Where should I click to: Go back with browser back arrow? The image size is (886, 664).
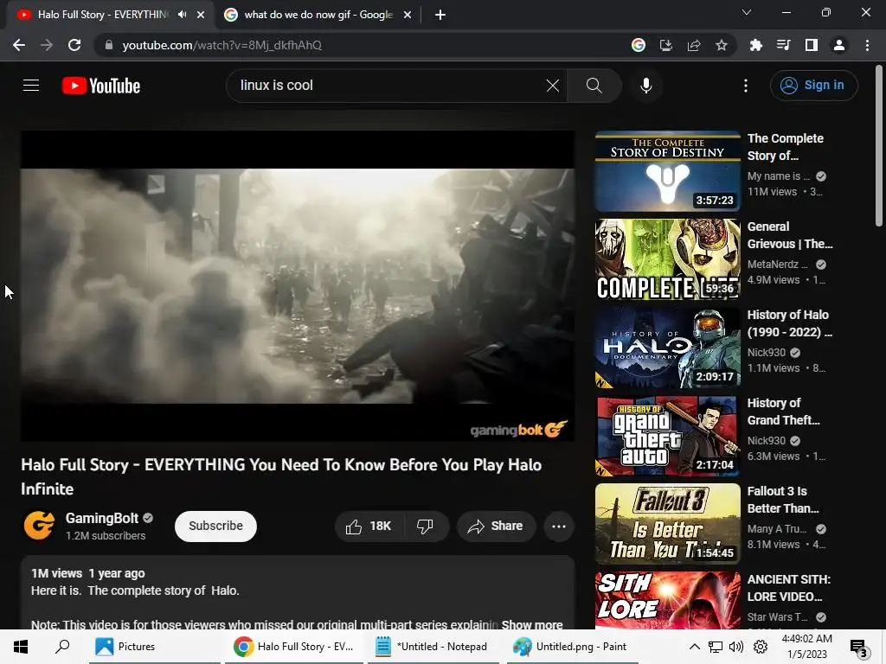pos(19,45)
